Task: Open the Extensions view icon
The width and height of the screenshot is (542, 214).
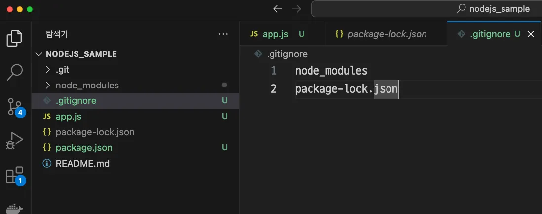Action: click(14, 175)
